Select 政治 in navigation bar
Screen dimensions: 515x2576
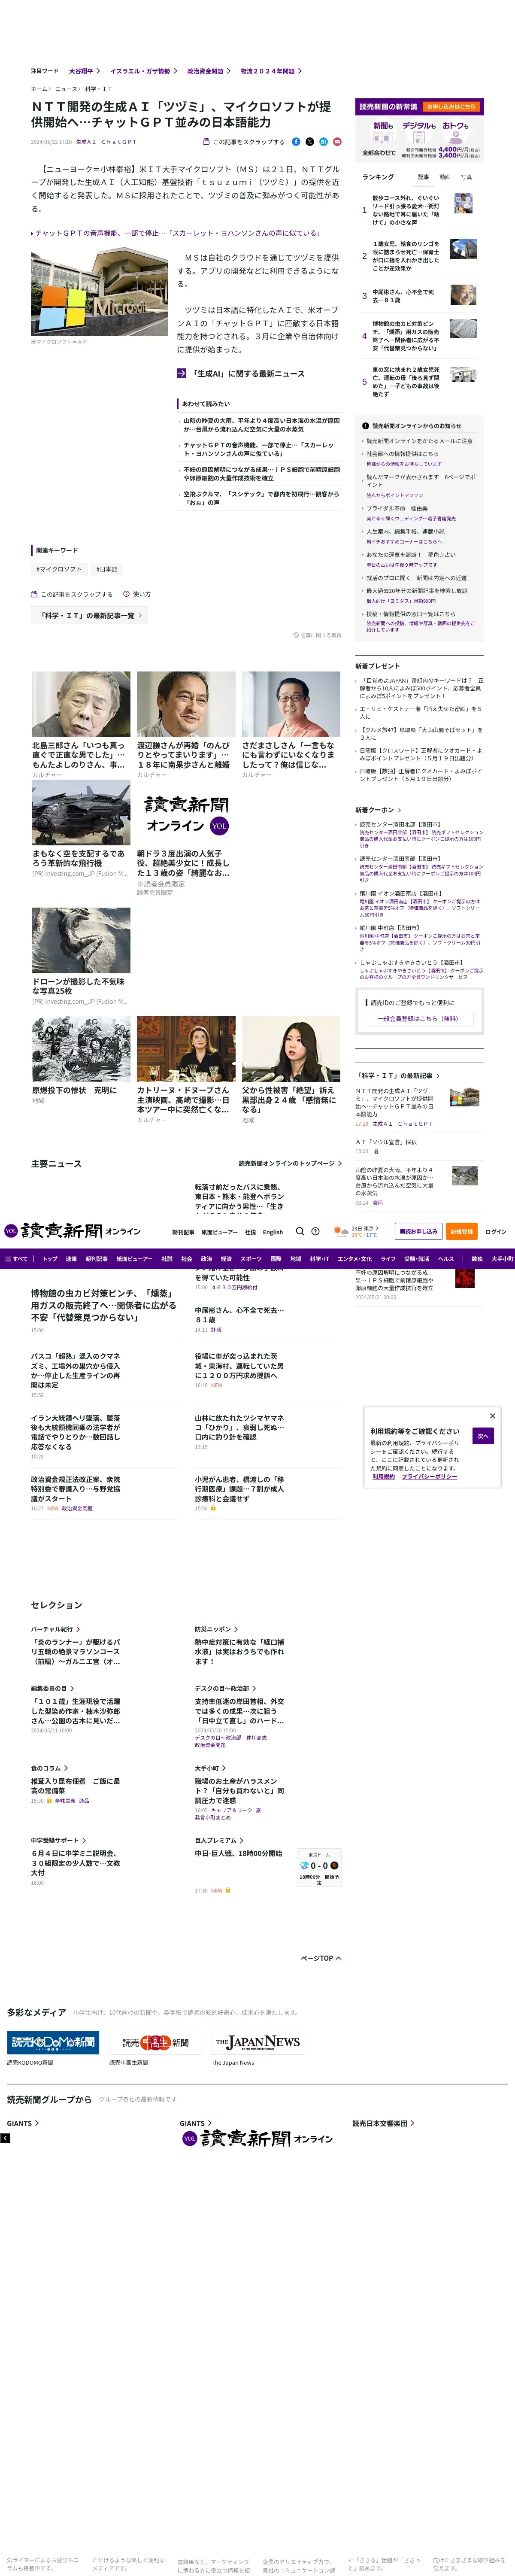tap(206, 1259)
